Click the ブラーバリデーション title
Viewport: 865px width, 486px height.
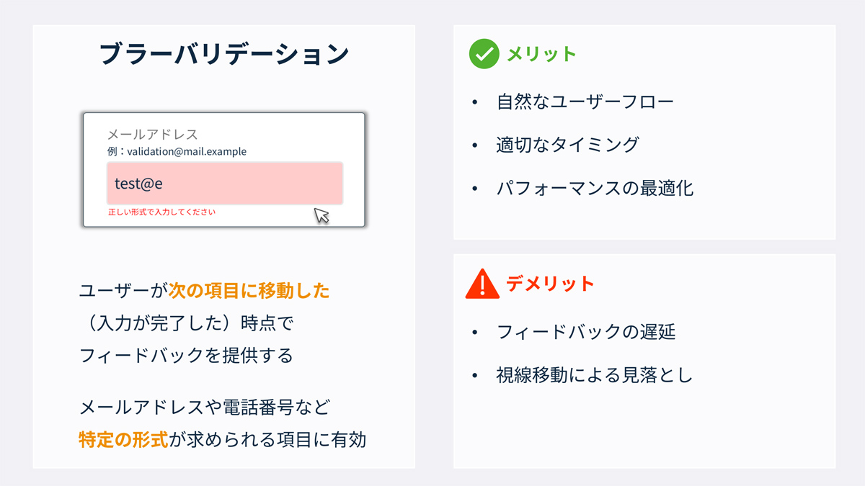click(224, 55)
